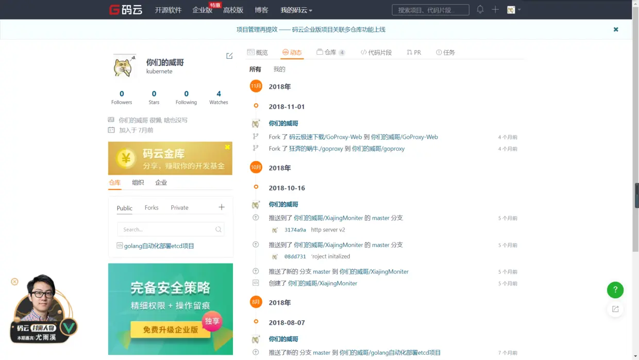Screen dimensions: 639x360
Task: Open the 码云 logo home page
Action: (125, 10)
